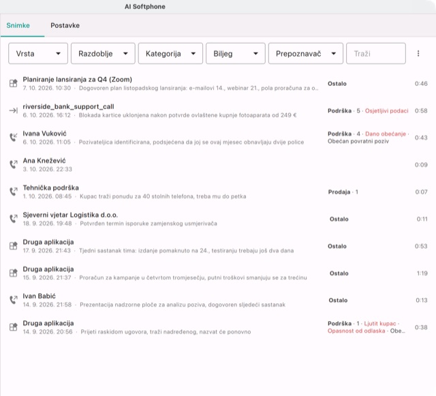Click the 0:09 duration on Ana Knežević row
The width and height of the screenshot is (436, 396).
[421, 165]
